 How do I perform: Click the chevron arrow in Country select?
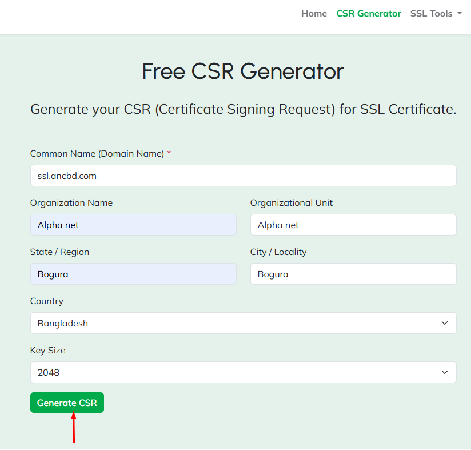point(445,323)
